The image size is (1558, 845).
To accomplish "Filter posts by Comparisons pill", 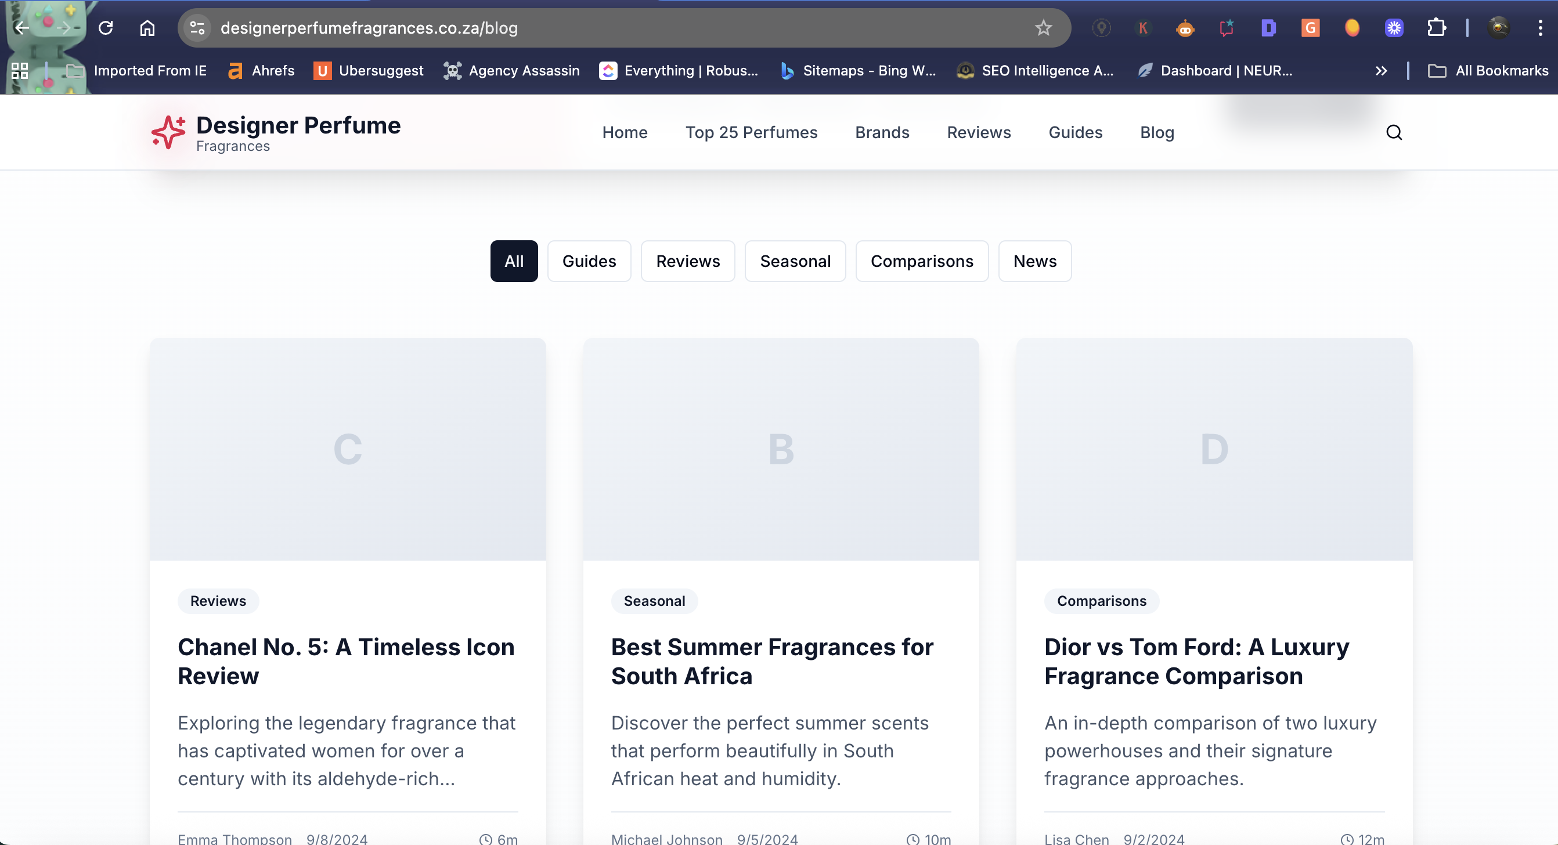I will click(x=922, y=261).
